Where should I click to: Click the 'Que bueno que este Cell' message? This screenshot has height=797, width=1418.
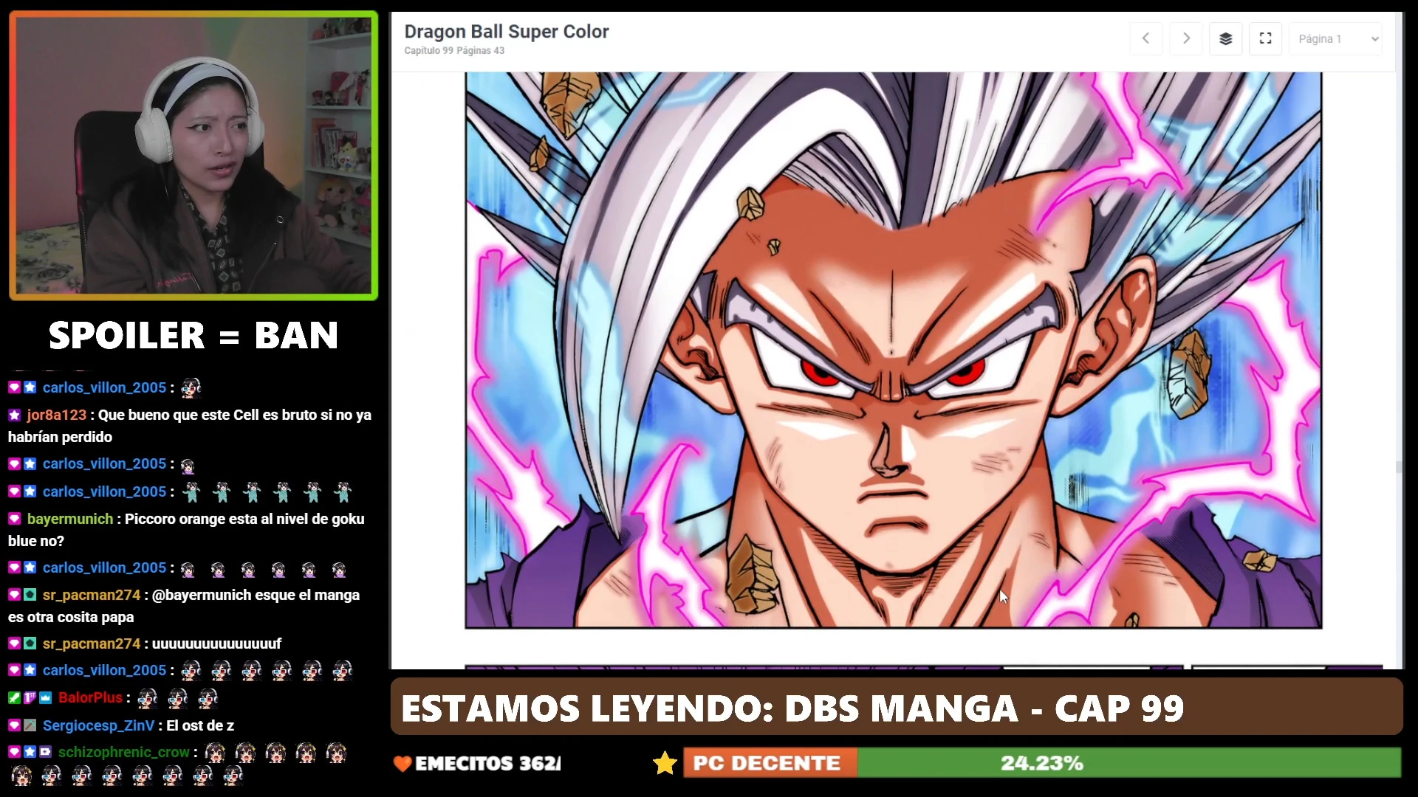tap(190, 426)
